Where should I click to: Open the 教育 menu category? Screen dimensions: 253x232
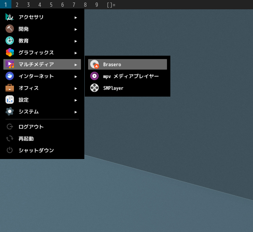pos(42,40)
